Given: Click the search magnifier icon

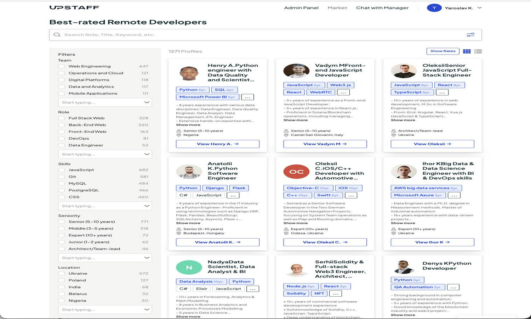Looking at the screenshot, I should (57, 35).
